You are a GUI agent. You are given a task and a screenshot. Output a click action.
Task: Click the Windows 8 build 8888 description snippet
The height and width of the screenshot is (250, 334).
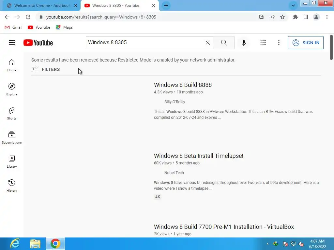[x=233, y=114]
